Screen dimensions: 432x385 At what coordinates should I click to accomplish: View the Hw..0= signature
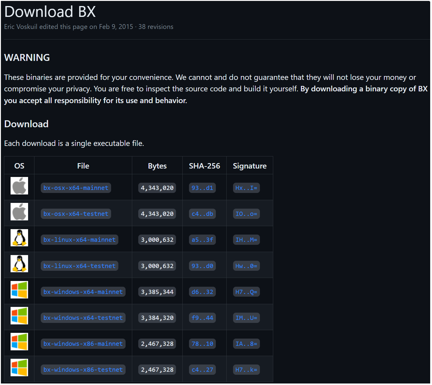(246, 266)
